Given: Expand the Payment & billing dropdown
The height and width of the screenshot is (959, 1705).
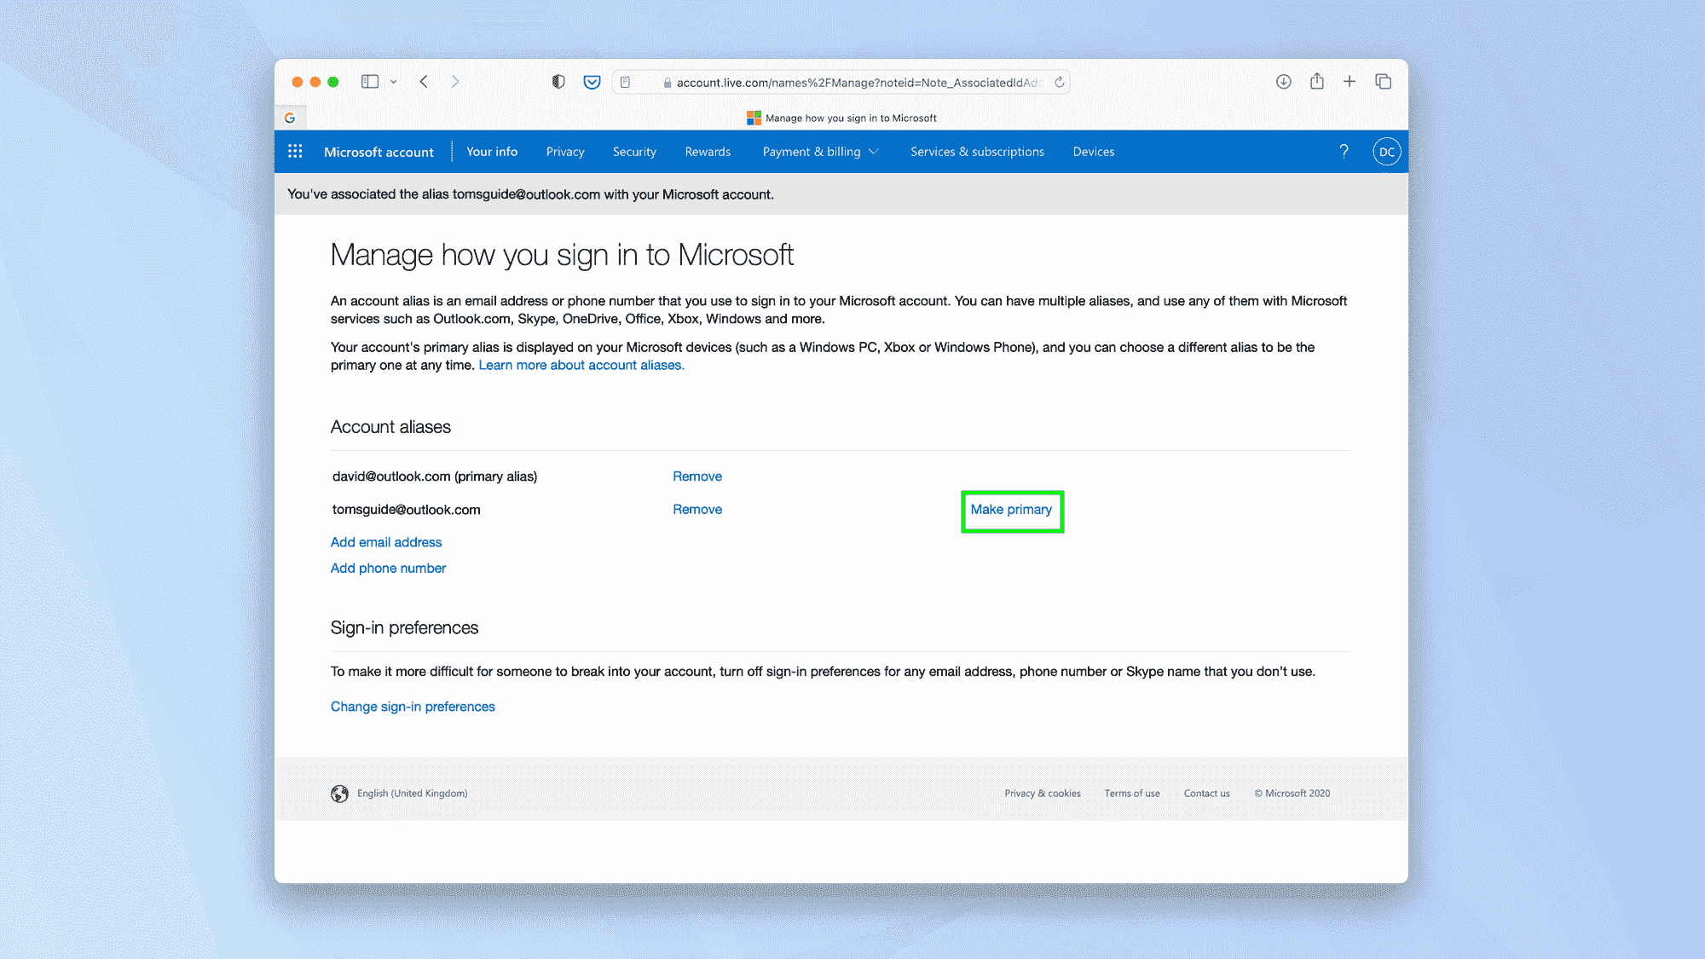Looking at the screenshot, I should 818,151.
